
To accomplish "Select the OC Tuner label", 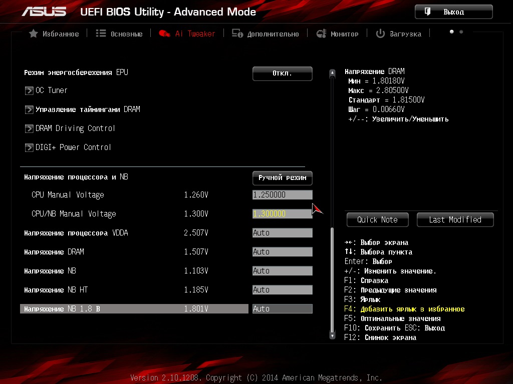I will [x=52, y=90].
